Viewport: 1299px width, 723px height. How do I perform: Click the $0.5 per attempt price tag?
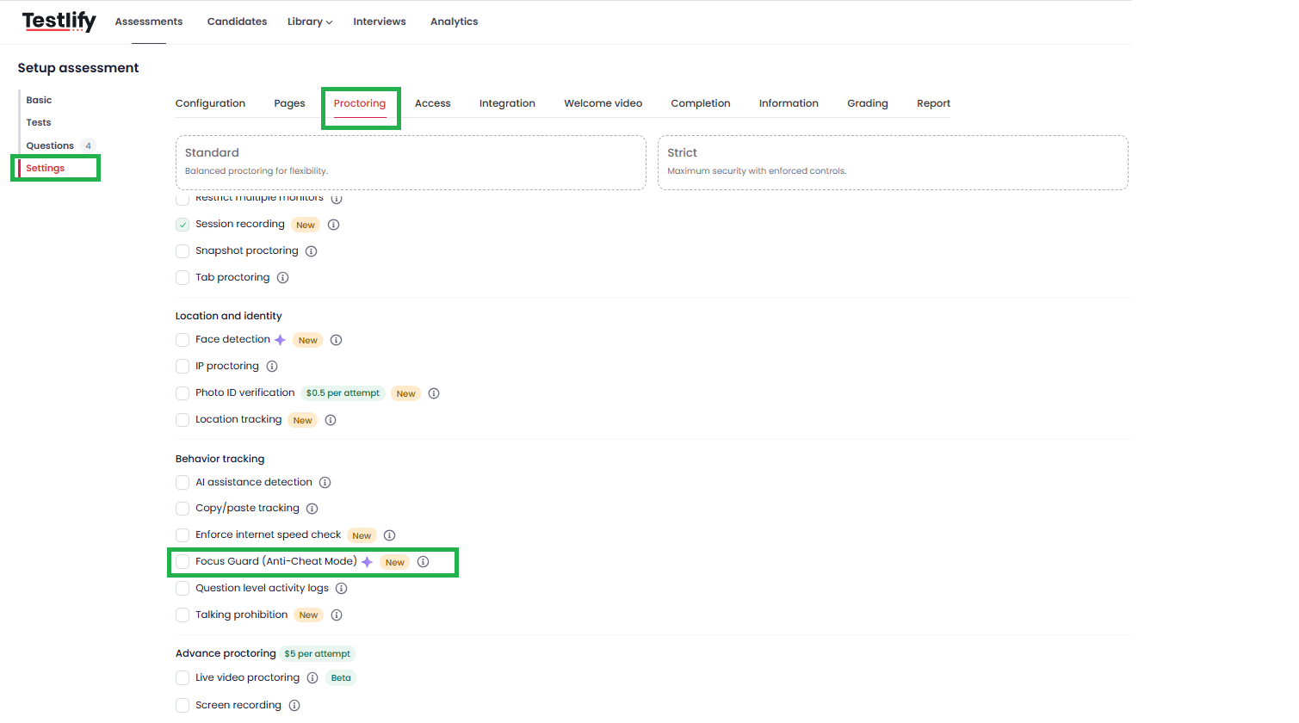click(x=343, y=393)
